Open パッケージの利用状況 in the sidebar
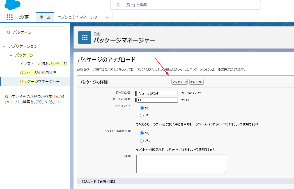The width and height of the screenshot is (294, 189). (38, 73)
